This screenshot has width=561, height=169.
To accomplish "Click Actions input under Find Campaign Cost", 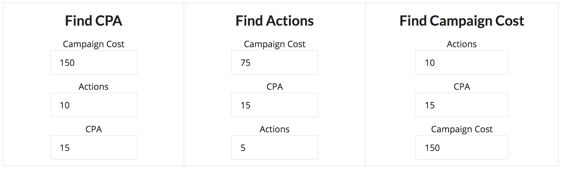I will pyautogui.click(x=462, y=62).
